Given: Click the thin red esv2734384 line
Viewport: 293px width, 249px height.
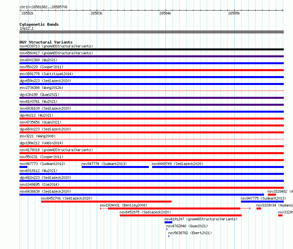Looking at the screenshot, I should (x=151, y=91).
